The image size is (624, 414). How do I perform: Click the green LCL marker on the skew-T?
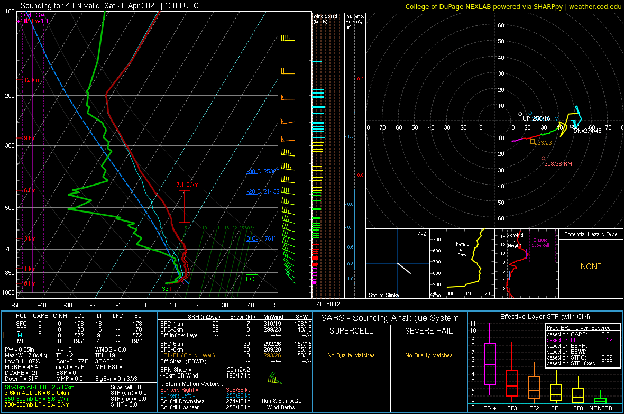252,278
